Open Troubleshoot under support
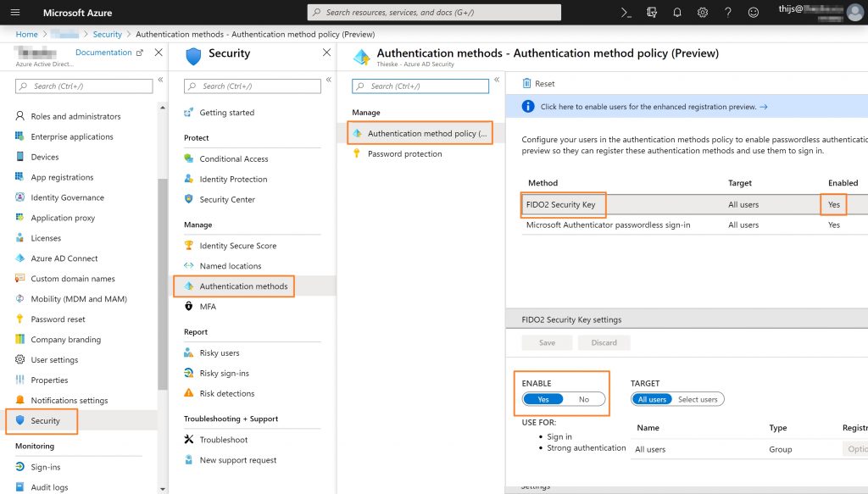Screen dimensions: 868x494 pos(224,440)
